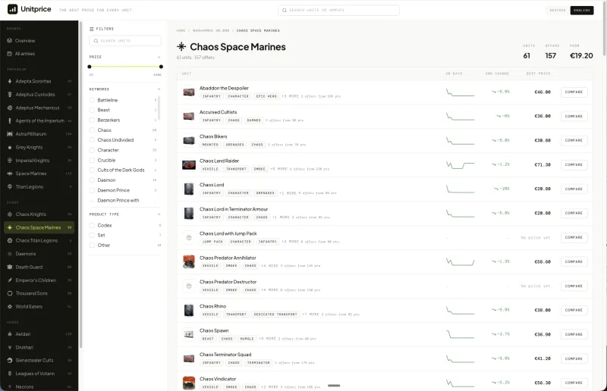Check the Daemon Prince keyword filter
Image resolution: width=607 pixels, height=391 pixels.
pos(92,190)
